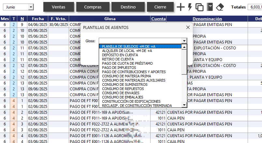The width and height of the screenshot is (262, 143).
Task: Click the 03/06/2025 date in the row above the last row
Action: (x=37, y=136)
